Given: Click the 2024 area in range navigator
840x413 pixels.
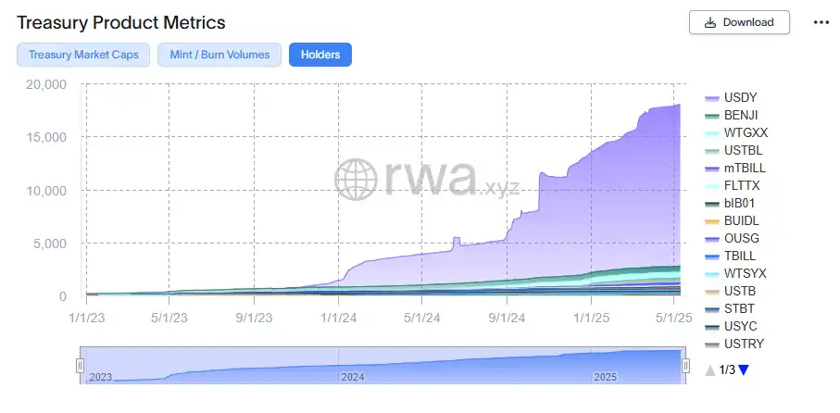Looking at the screenshot, I should [352, 370].
